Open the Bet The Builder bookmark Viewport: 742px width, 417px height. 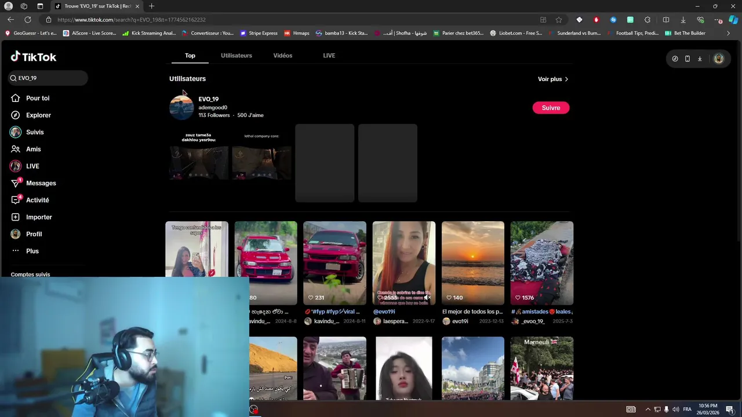pos(685,33)
